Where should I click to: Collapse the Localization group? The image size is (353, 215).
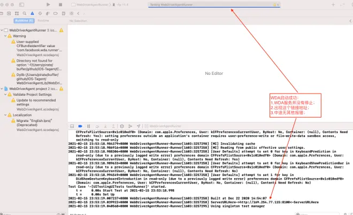click(5, 115)
